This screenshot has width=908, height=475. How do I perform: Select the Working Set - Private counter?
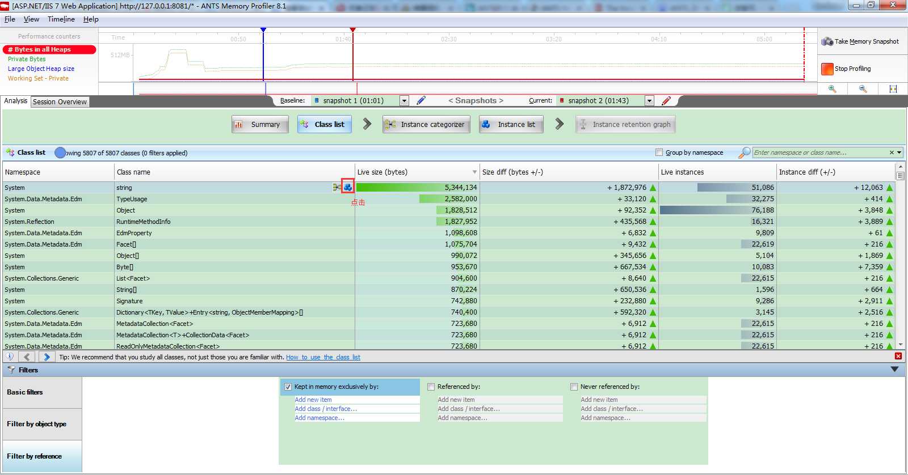click(x=38, y=78)
